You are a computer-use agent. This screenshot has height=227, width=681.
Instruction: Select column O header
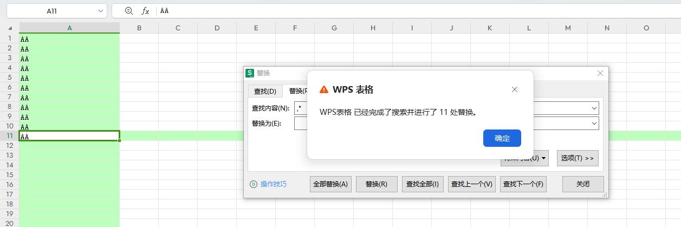point(646,28)
